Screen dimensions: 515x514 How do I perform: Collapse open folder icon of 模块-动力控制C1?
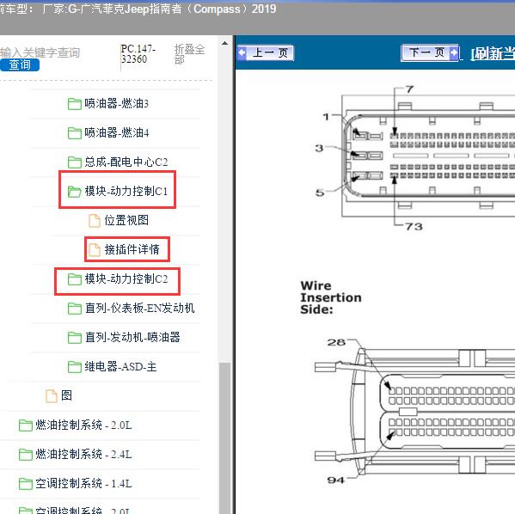coord(75,192)
